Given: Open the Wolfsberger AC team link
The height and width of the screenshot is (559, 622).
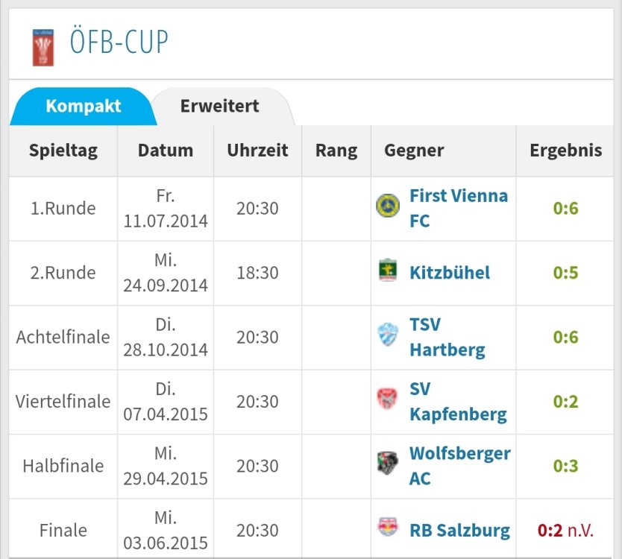Looking at the screenshot, I should (x=459, y=466).
